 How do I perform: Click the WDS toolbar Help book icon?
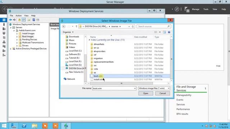tap(34, 20)
